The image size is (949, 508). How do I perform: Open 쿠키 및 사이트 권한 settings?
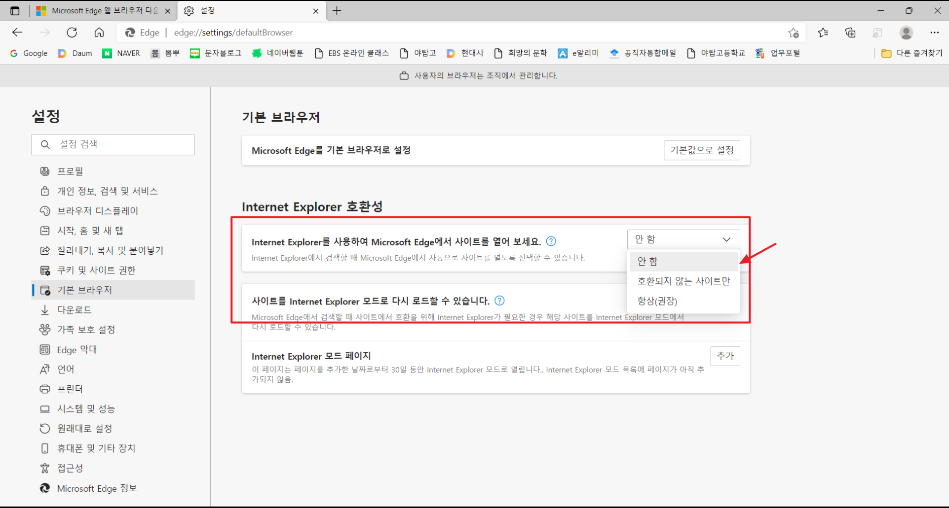[x=113, y=270]
